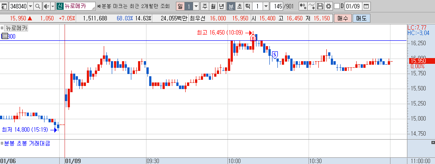Click the add line indicator icon
The height and width of the screenshot is (164, 435).
click(x=312, y=6)
